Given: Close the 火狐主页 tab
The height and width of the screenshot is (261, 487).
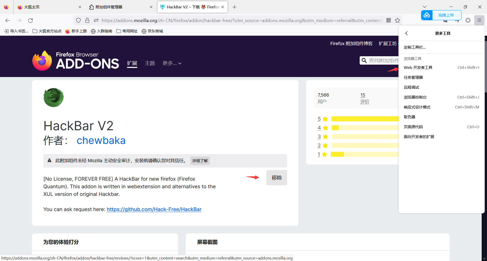Looking at the screenshot, I should 80,7.
